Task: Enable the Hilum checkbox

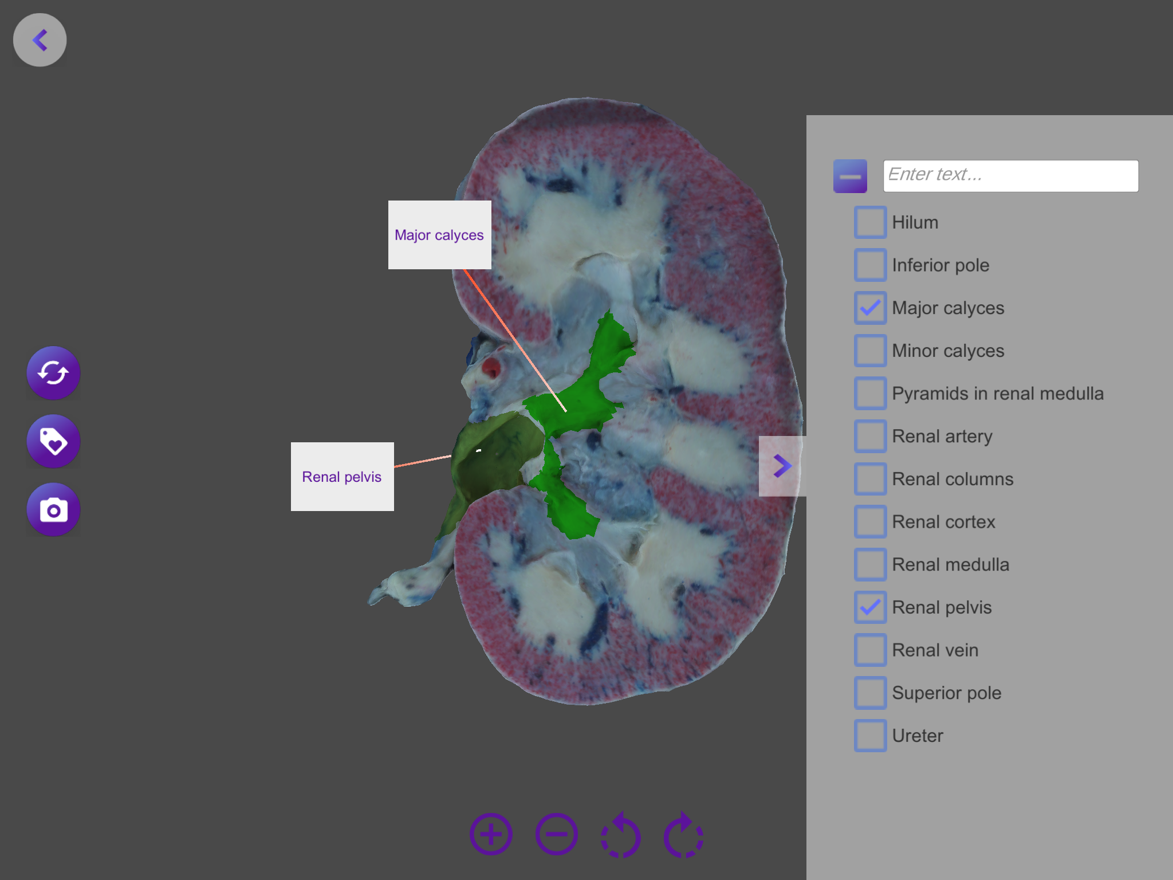Action: (870, 222)
